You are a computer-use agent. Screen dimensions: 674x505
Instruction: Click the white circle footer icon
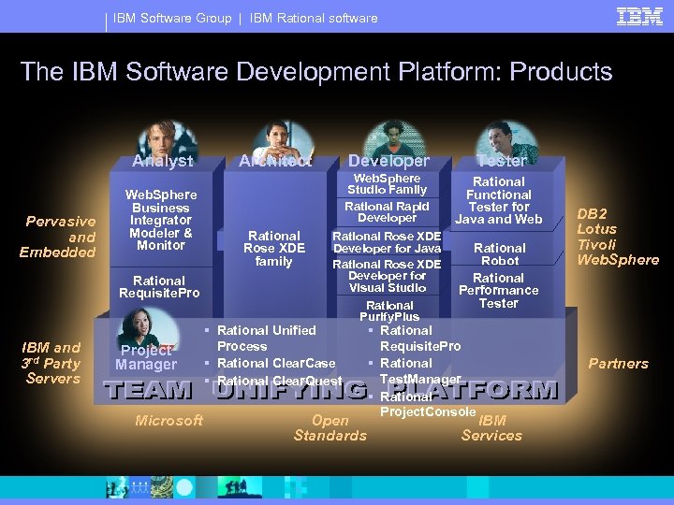[x=184, y=488]
